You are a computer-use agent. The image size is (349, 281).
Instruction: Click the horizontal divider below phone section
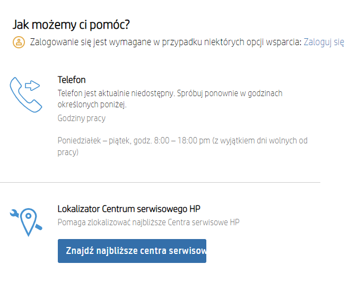click(x=160, y=183)
